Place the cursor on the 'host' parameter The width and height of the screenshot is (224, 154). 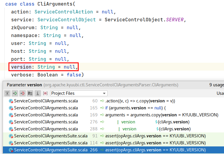[17, 51]
